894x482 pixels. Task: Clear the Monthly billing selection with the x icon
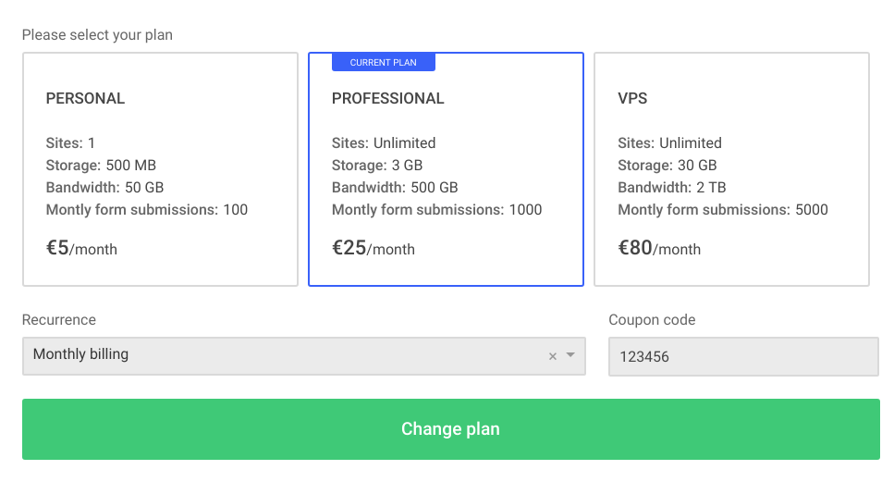point(553,356)
